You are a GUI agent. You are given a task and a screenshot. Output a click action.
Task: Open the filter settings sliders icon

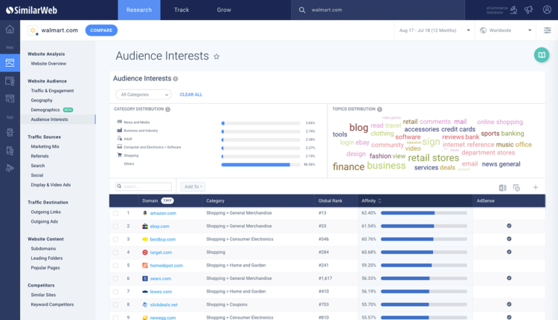548,30
